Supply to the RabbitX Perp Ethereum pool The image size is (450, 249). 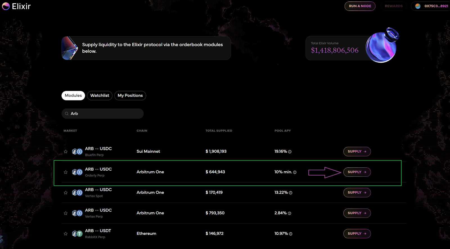[357, 234]
